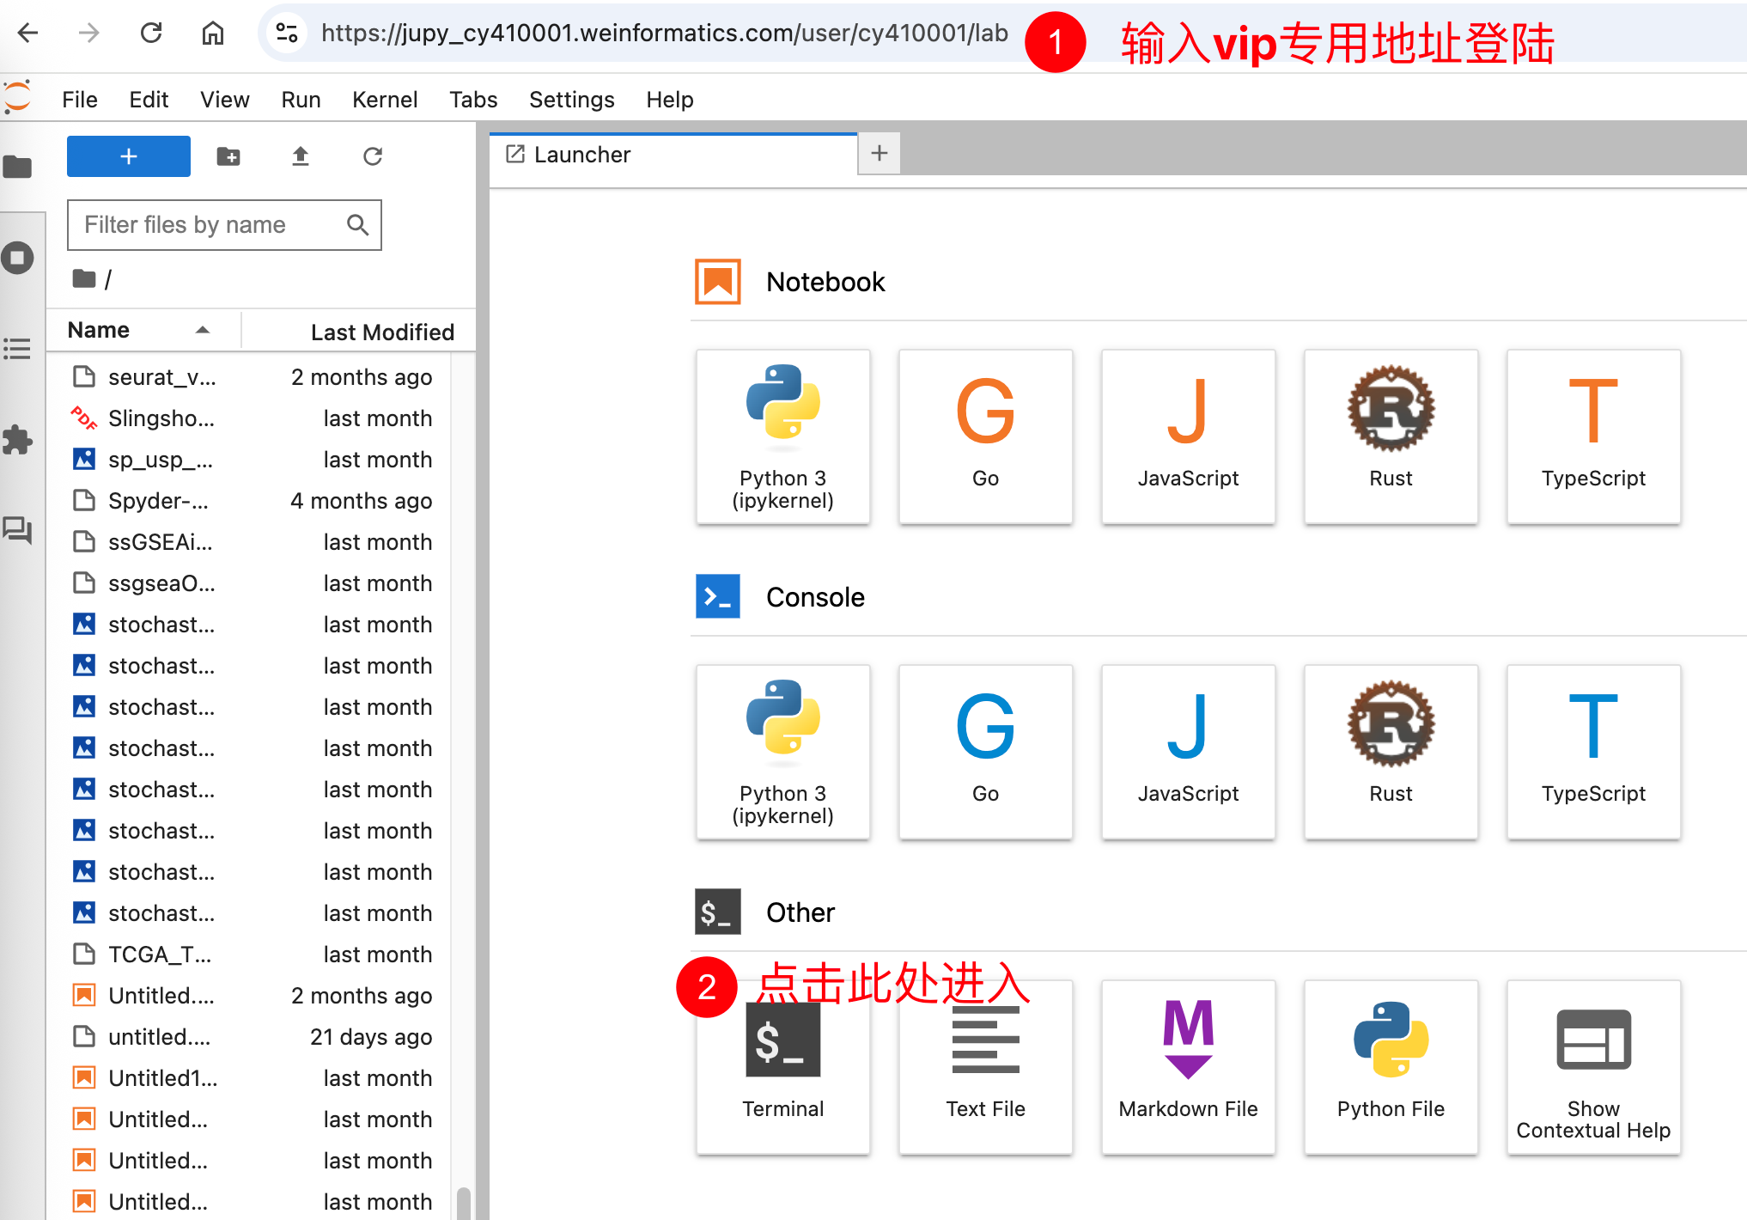Viewport: 1747px width, 1220px height.
Task: Open the Kernel menu
Action: [384, 100]
